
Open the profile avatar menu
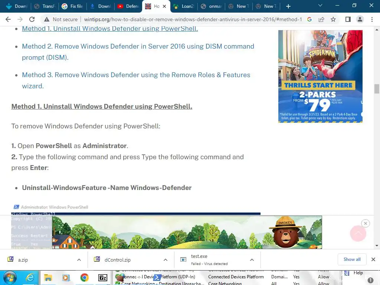(x=360, y=19)
